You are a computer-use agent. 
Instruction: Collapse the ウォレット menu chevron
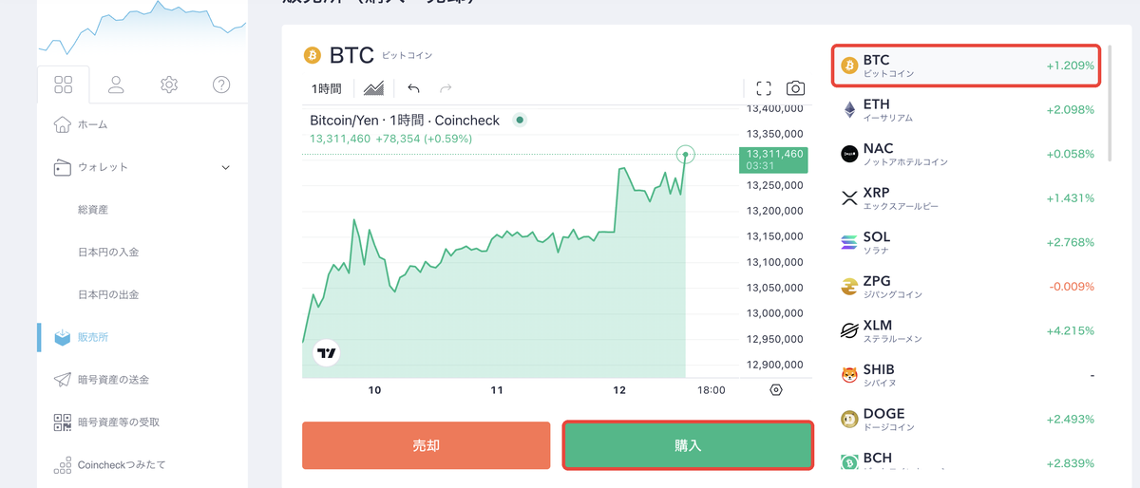click(x=225, y=167)
